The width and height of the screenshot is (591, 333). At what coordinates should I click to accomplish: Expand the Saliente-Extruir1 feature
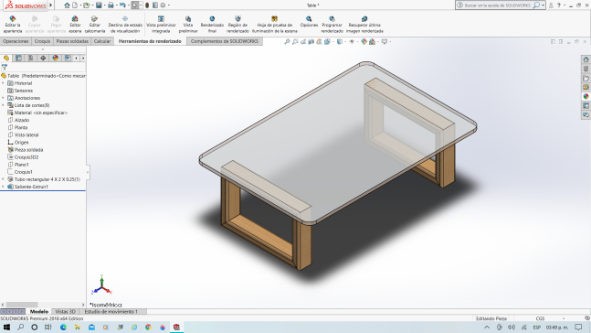[3, 187]
